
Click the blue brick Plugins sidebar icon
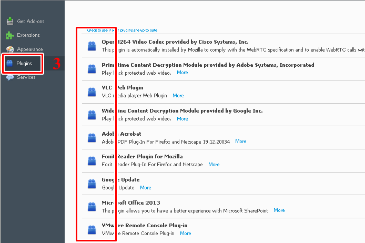tap(9, 63)
